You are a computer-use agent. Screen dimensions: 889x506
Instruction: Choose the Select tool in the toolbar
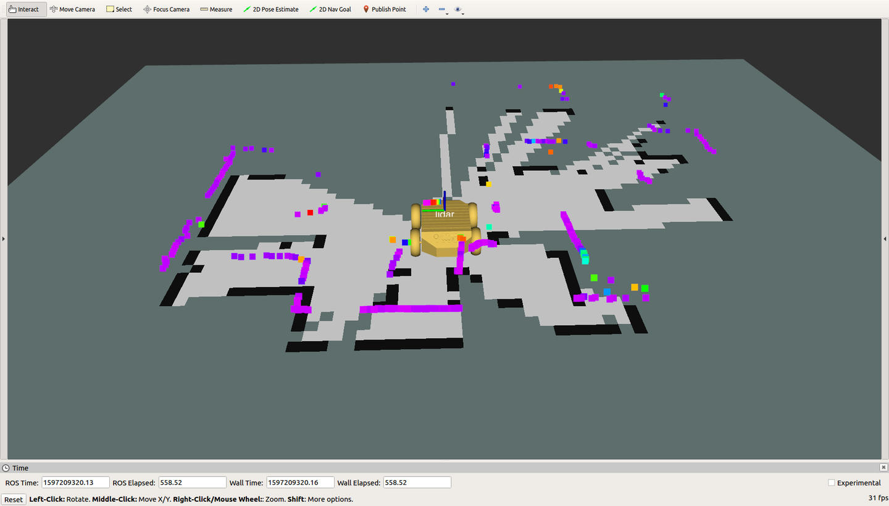point(119,9)
